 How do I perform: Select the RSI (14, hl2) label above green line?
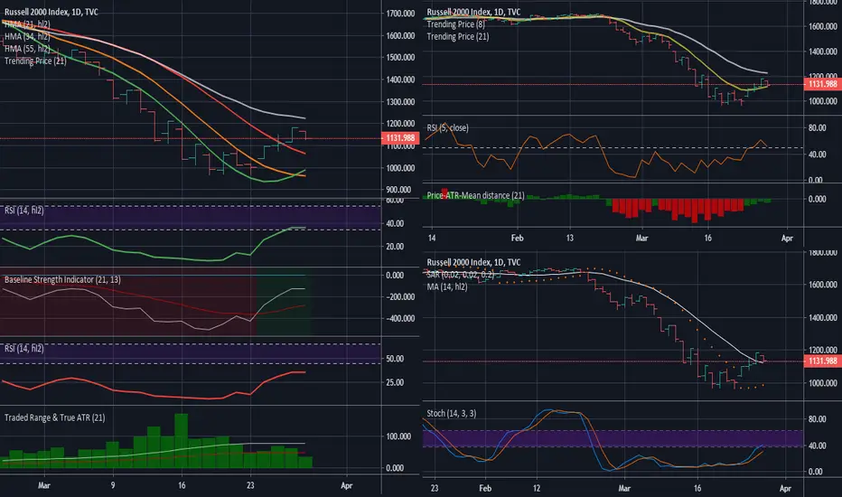(x=24, y=211)
